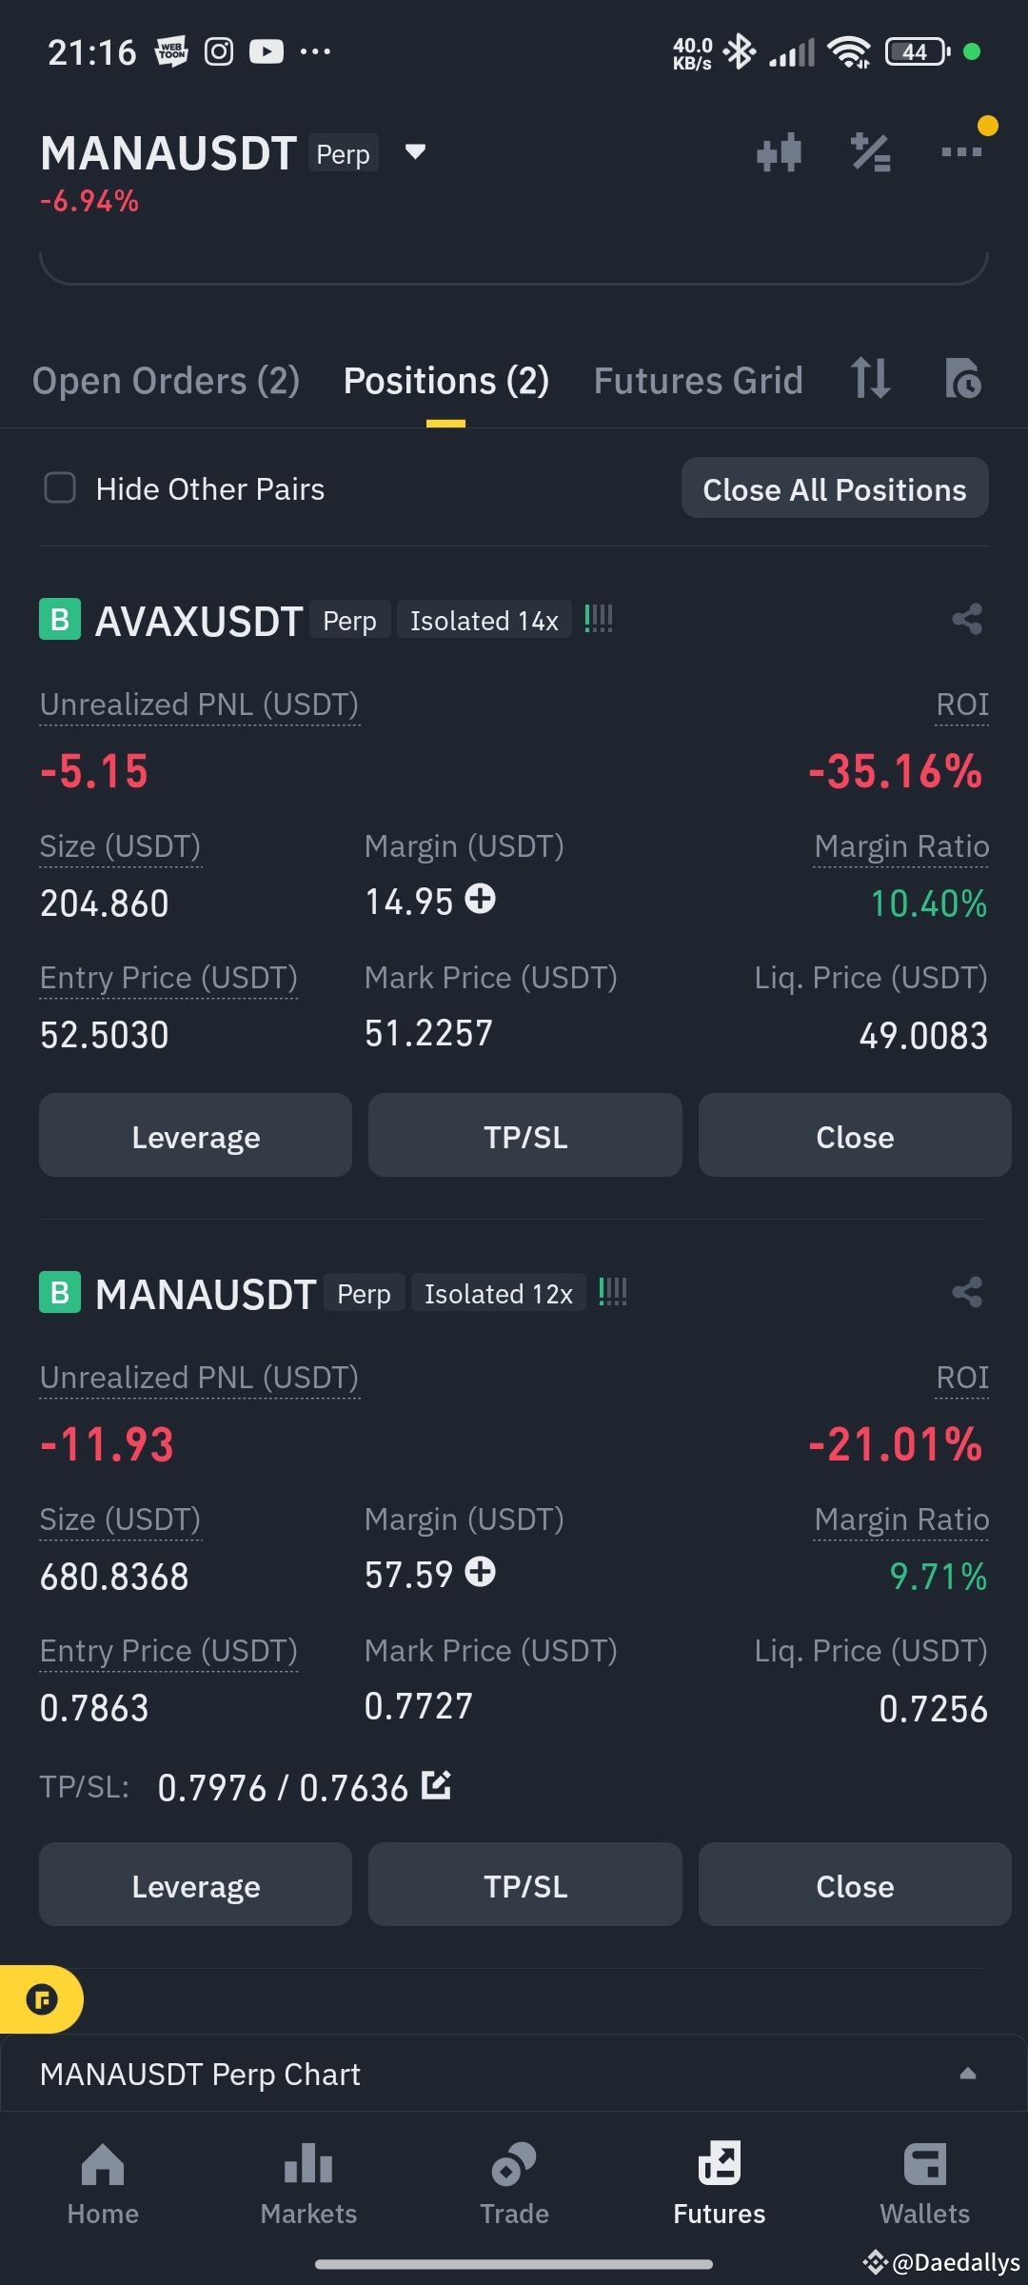
Task: Switch to the Futures Grid tab
Action: click(x=698, y=380)
